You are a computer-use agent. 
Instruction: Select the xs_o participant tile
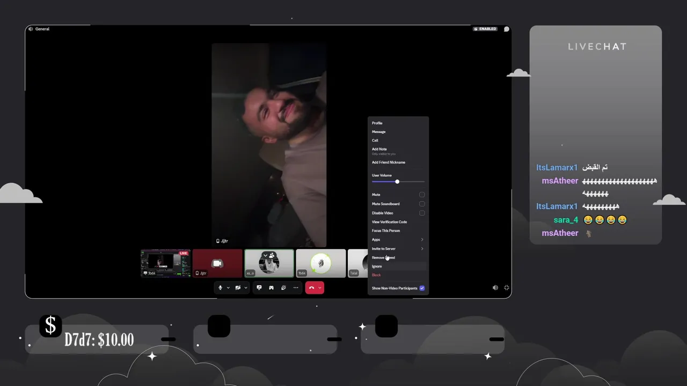(269, 263)
